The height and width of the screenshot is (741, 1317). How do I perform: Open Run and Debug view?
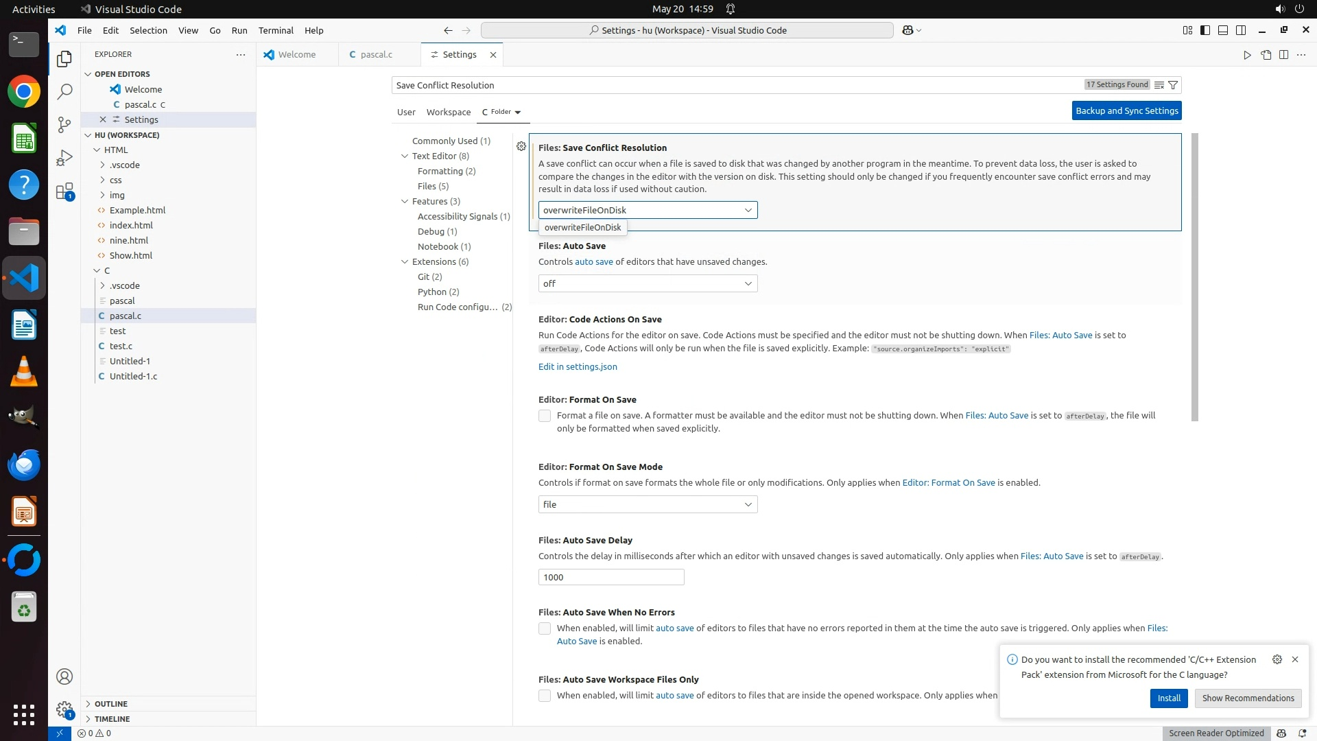[x=64, y=158]
